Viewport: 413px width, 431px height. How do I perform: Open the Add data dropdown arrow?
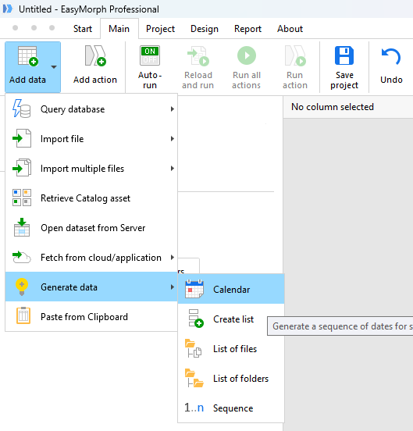54,67
